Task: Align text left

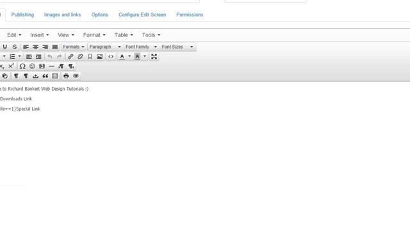Action: coord(26,47)
